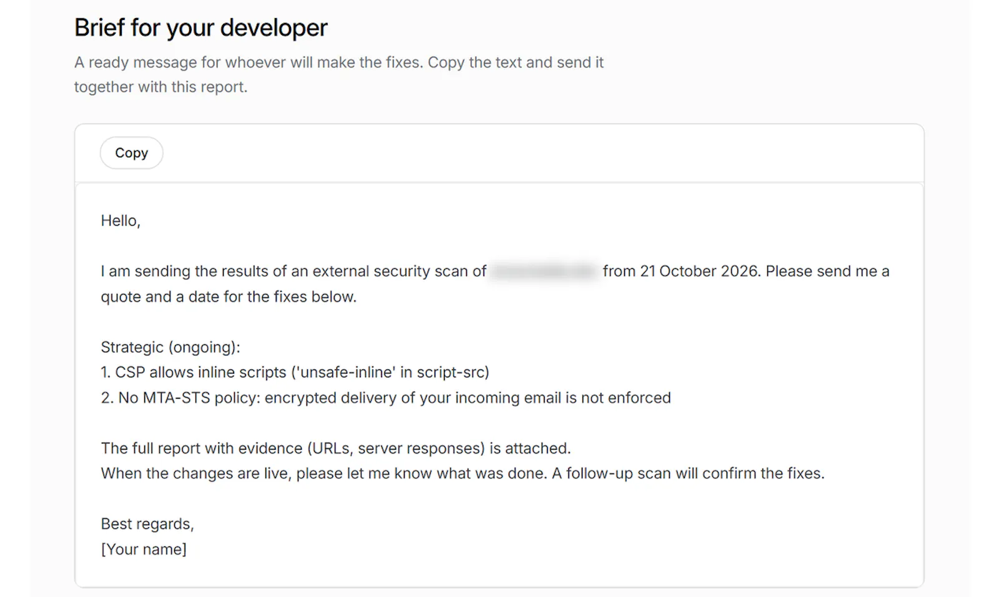Click "quote and a date for the fixes below."

229,297
